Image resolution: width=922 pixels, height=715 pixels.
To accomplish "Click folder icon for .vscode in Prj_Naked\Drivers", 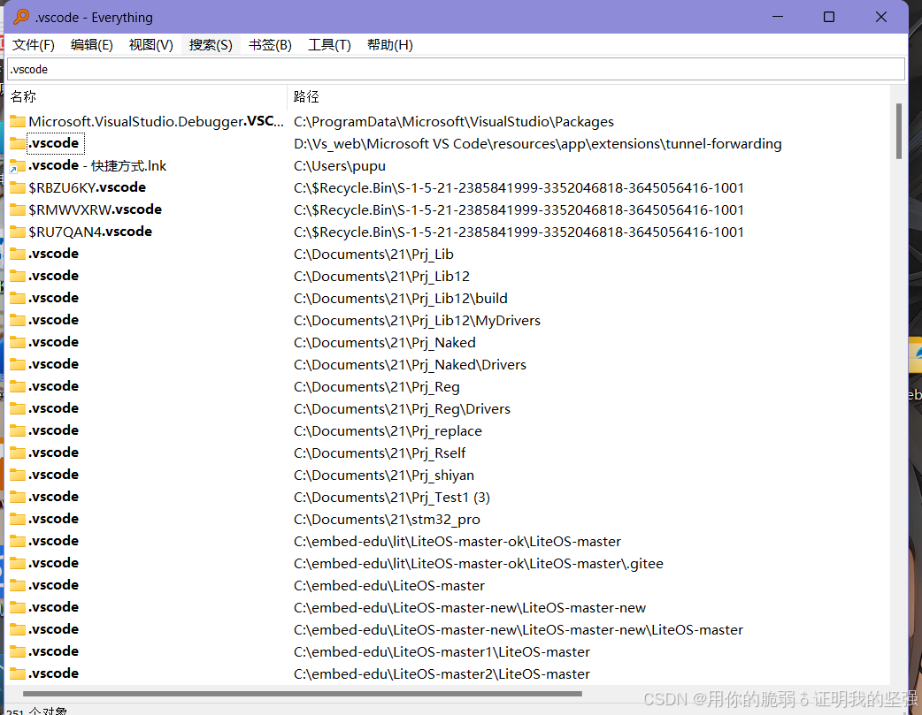I will [x=18, y=364].
